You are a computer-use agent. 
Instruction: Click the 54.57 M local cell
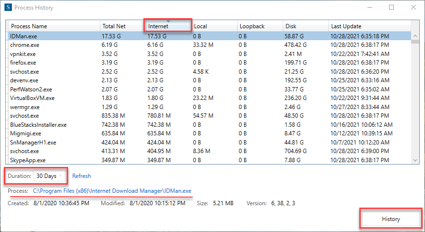[x=203, y=116]
